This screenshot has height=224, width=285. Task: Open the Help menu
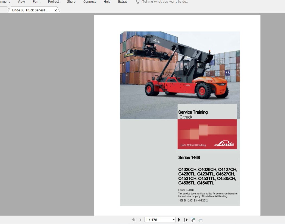click(x=107, y=2)
